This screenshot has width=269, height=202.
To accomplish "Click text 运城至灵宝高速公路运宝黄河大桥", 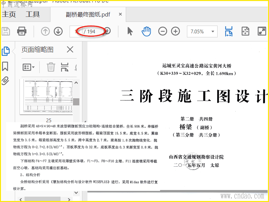I will (x=197, y=66).
